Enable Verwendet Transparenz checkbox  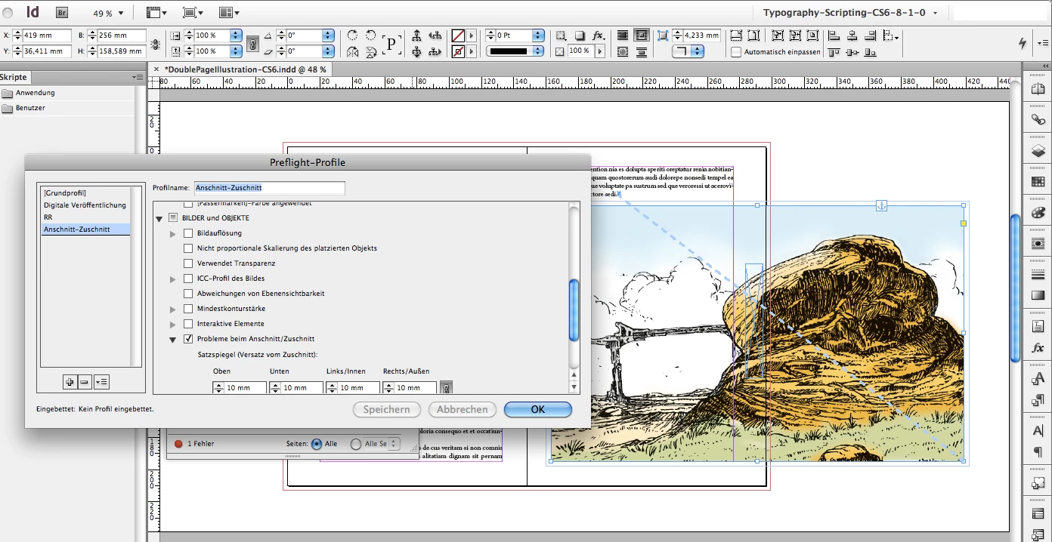click(x=189, y=263)
